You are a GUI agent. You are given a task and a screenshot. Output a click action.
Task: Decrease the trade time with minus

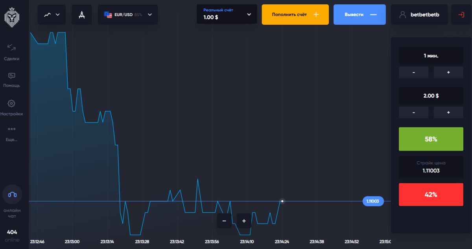coord(414,73)
